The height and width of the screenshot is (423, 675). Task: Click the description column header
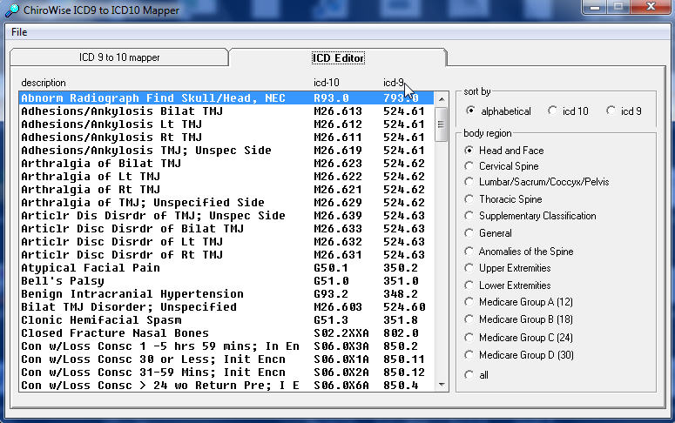[x=44, y=83]
